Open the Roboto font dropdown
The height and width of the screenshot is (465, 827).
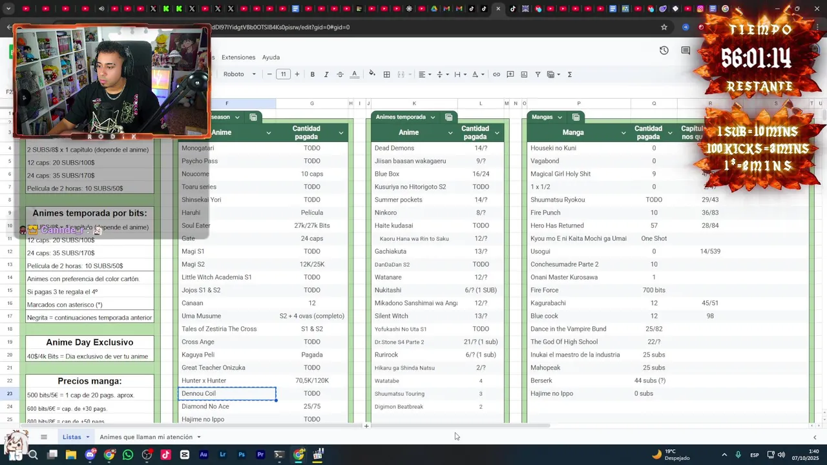tap(240, 74)
